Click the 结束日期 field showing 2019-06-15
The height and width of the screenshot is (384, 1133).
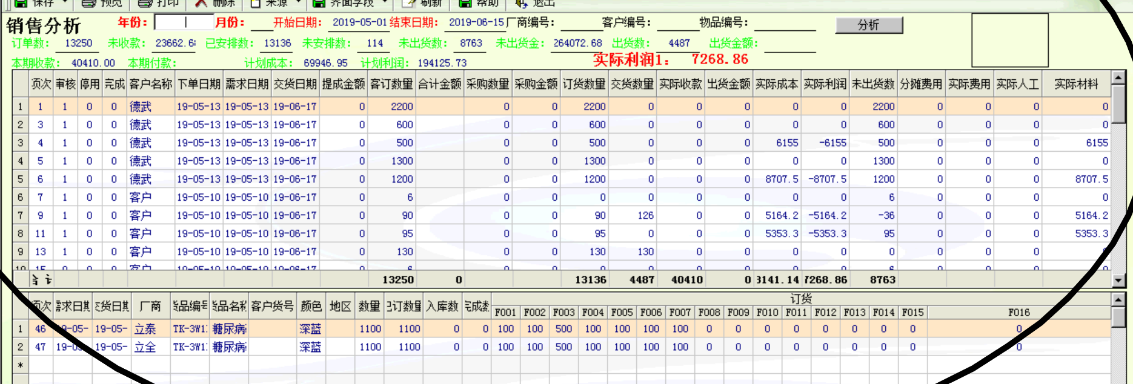[476, 23]
